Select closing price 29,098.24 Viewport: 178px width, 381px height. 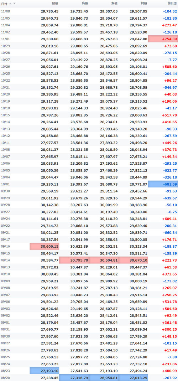click(x=138, y=60)
